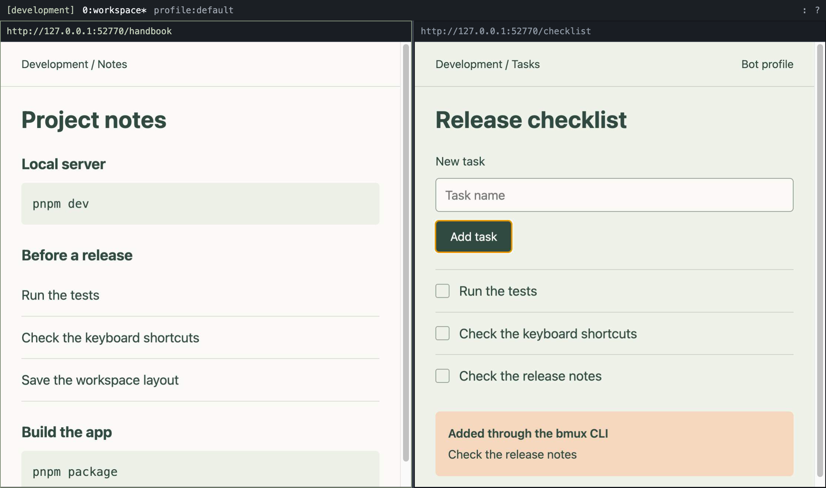Click Run the tests in Project notes
This screenshot has height=488, width=826.
click(60, 295)
